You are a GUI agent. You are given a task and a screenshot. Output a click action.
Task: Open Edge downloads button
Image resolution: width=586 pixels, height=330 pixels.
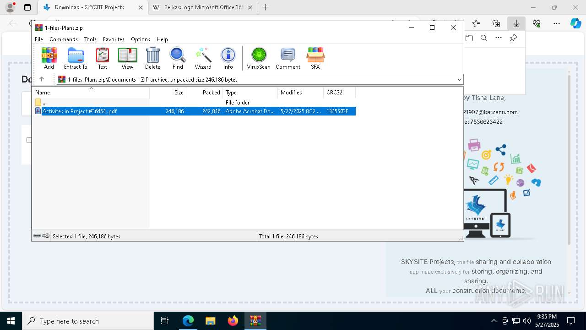click(x=516, y=23)
